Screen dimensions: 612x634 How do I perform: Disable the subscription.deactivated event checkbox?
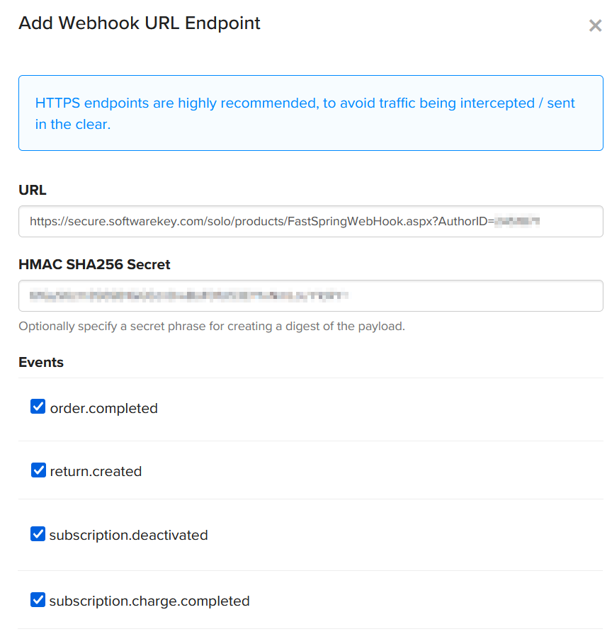click(x=38, y=533)
